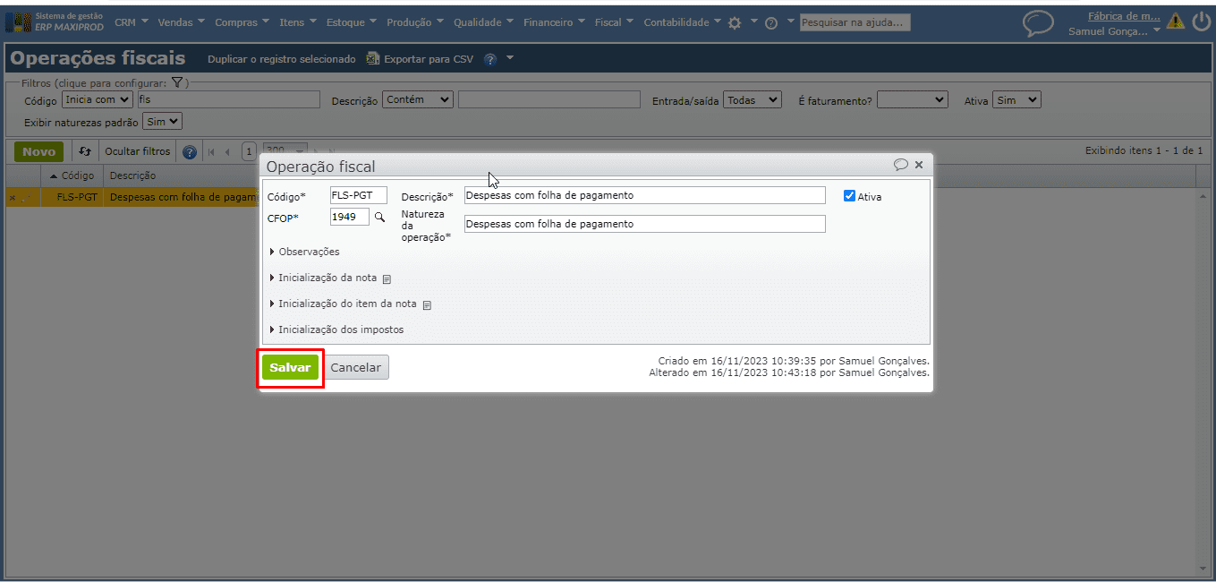1216x582 pixels.
Task: Close the Operação fiscal dialog
Action: (x=919, y=166)
